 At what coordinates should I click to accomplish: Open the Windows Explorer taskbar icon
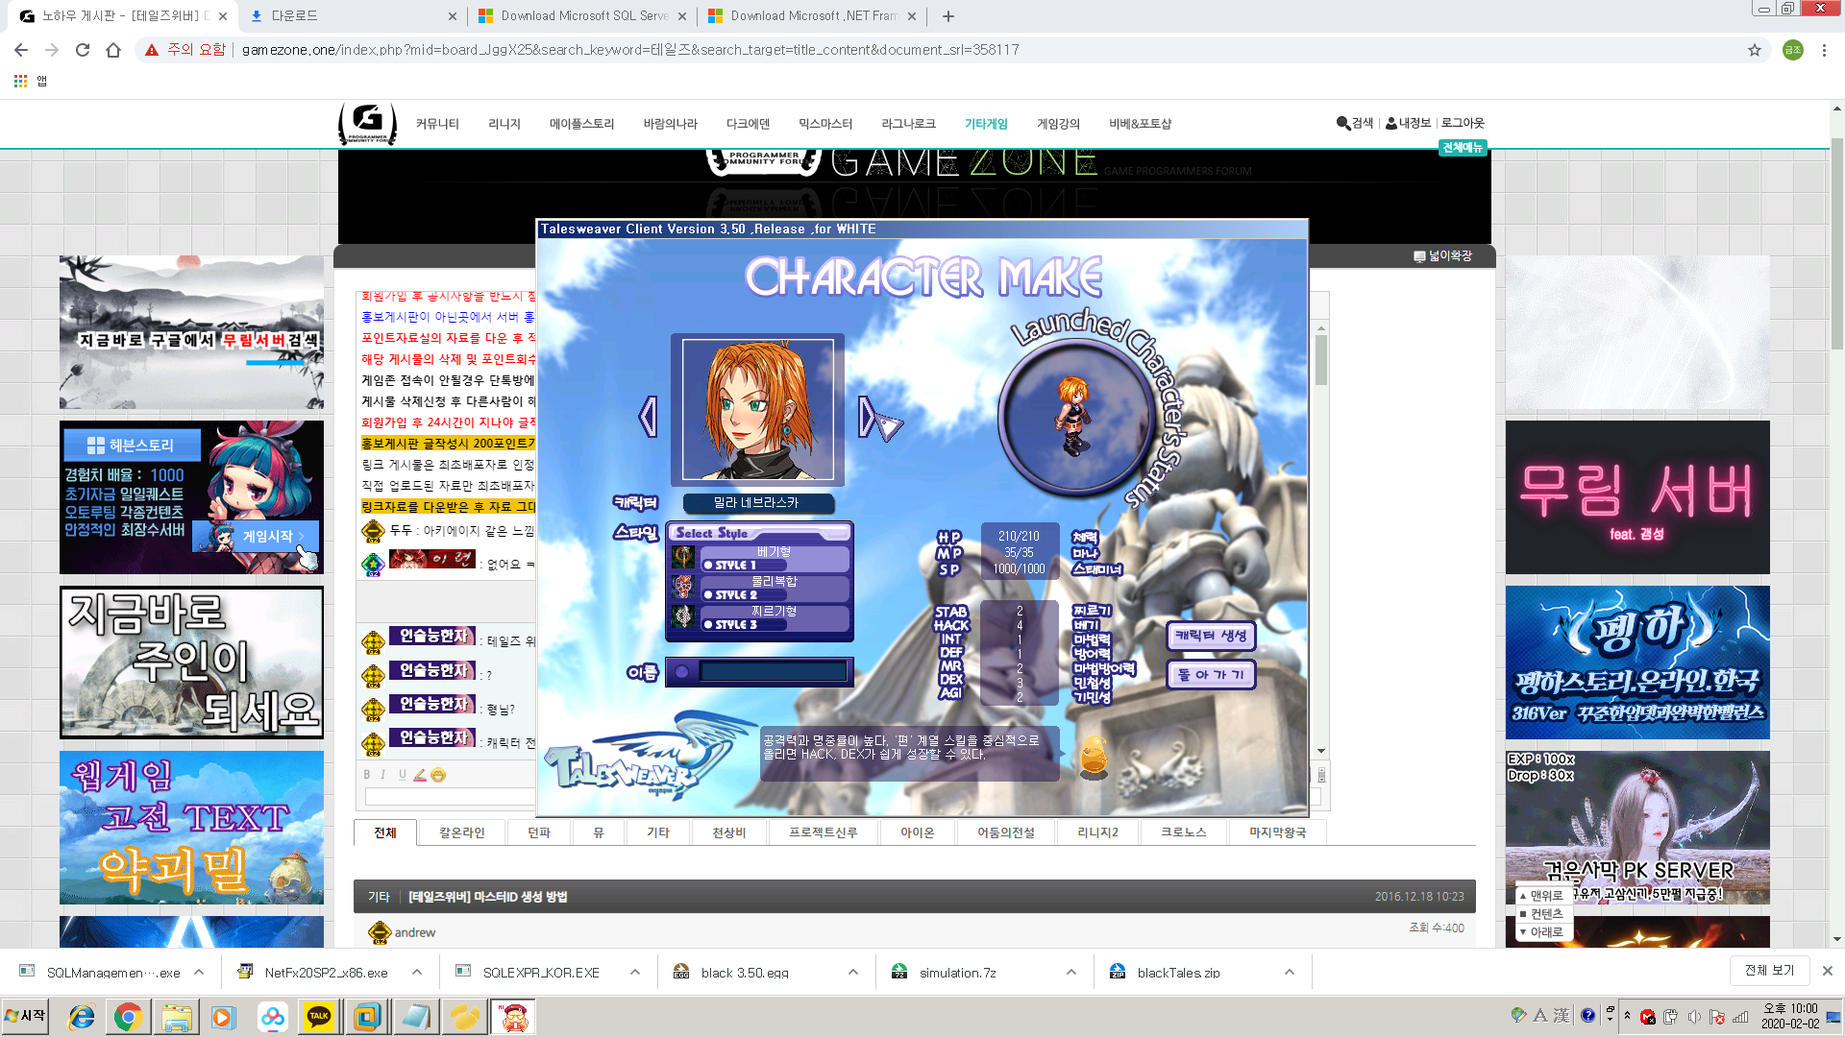177,1017
